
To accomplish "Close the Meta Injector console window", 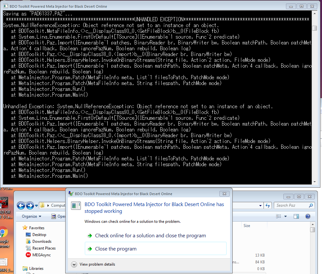I will click(312, 6).
